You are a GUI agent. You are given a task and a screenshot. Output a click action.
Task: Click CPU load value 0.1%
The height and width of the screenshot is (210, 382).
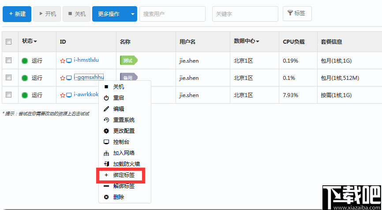click(289, 78)
